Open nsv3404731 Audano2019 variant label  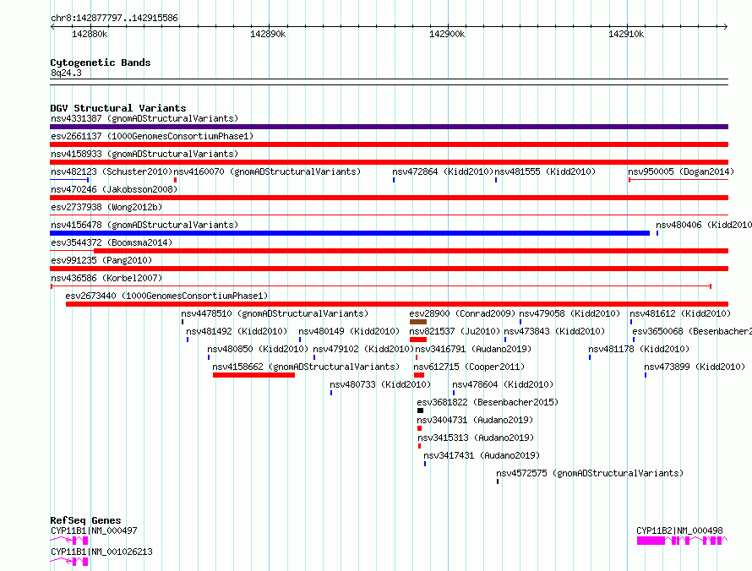click(475, 420)
